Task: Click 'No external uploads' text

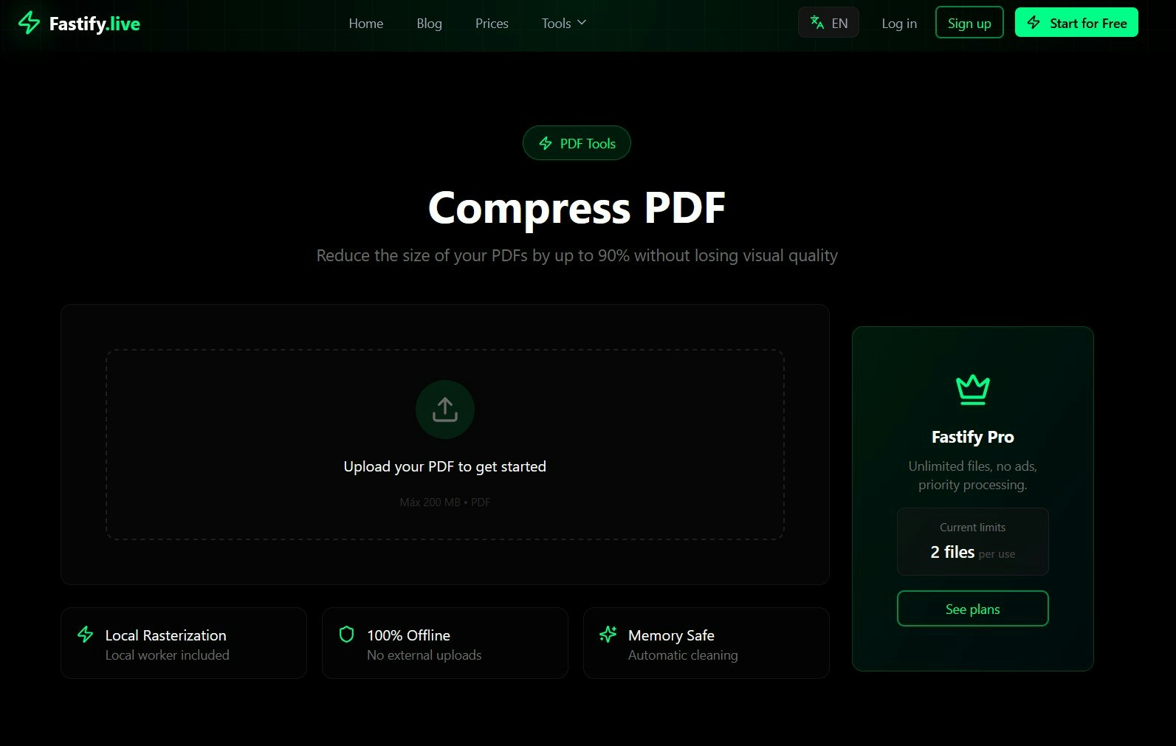Action: pyautogui.click(x=424, y=655)
